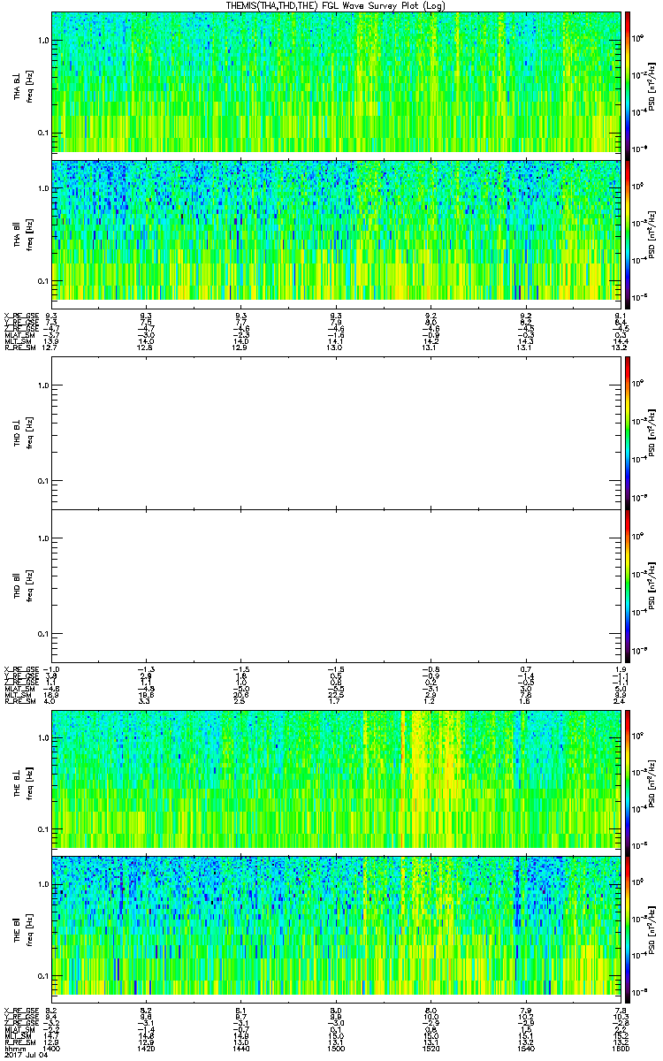Click the 'THD B∥ freq [Hz]' axis label
This screenshot has width=663, height=1061.
[x=22, y=585]
